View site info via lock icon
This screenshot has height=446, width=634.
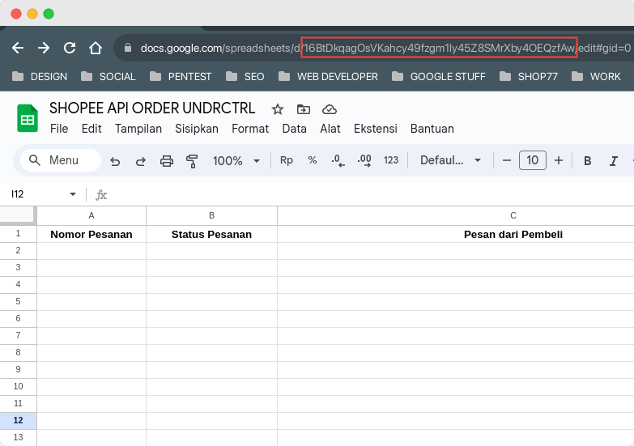[x=128, y=48]
